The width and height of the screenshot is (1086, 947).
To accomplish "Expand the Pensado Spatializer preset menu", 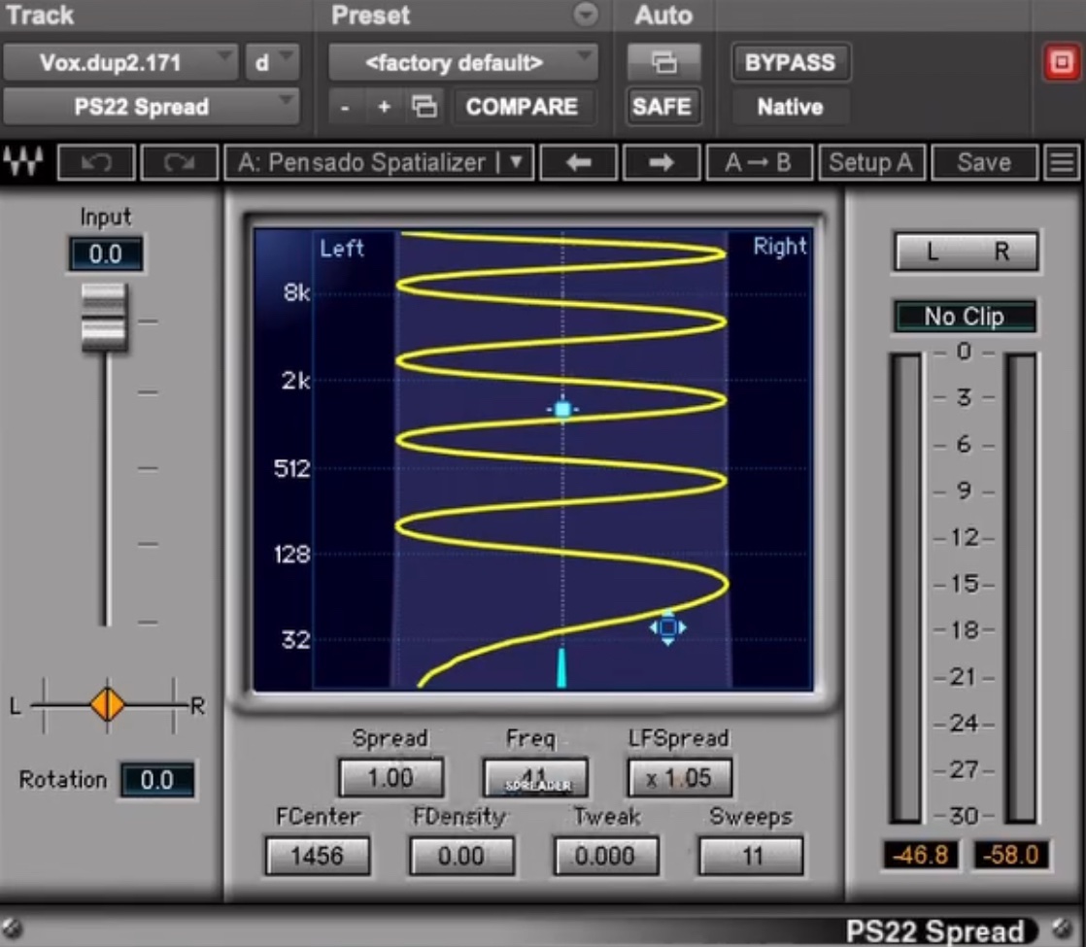I will pos(379,163).
